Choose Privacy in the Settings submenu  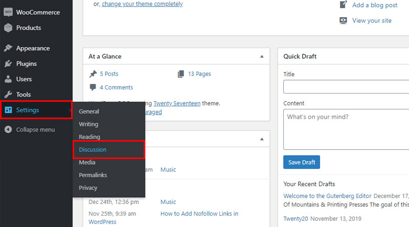[x=88, y=188]
